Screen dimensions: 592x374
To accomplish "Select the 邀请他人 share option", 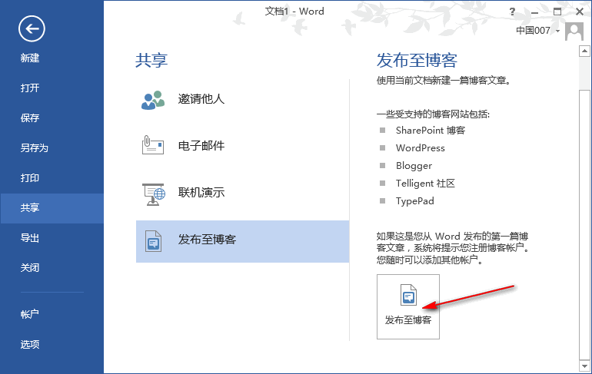I will click(x=201, y=100).
